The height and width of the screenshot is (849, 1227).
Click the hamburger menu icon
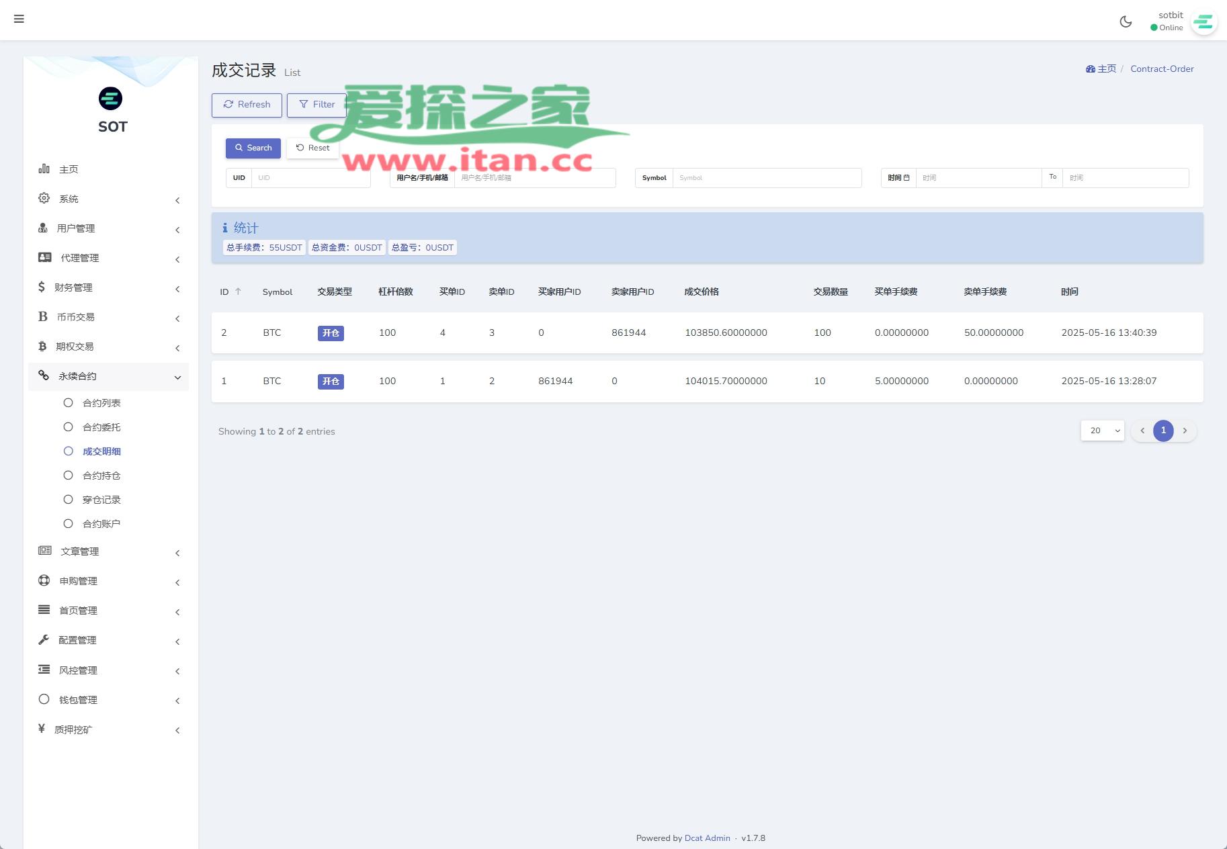19,19
